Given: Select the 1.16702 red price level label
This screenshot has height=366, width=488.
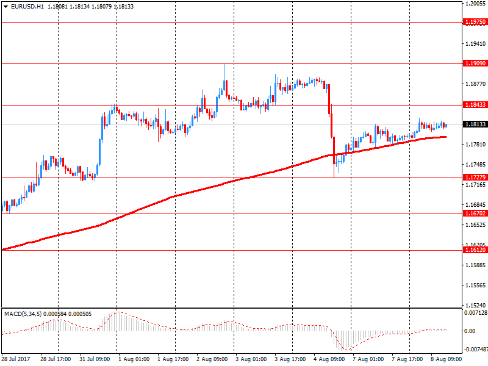Looking at the screenshot, I should pos(475,213).
